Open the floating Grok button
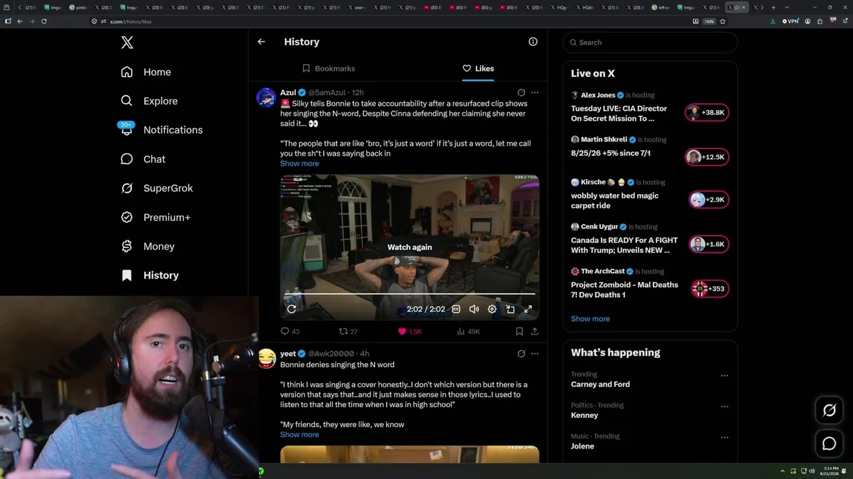The width and height of the screenshot is (853, 479). 830,410
